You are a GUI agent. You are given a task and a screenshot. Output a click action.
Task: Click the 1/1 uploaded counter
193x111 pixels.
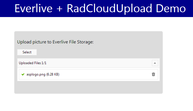[x=44, y=63]
